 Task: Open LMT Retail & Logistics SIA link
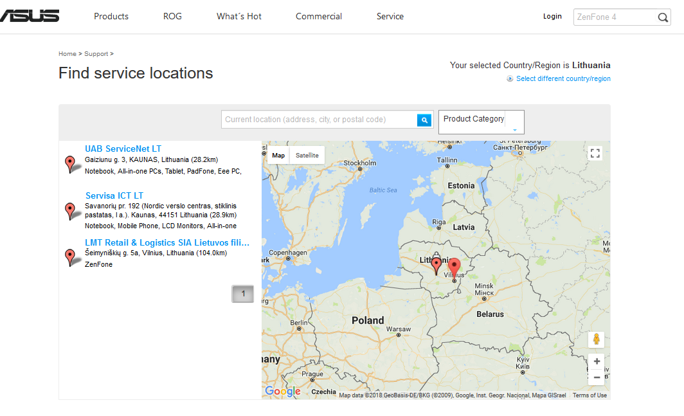coord(167,242)
